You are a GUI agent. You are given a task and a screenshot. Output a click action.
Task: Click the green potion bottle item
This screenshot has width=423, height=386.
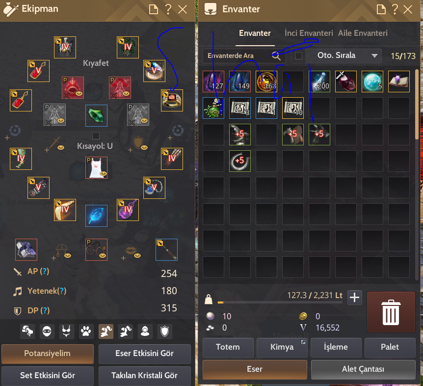tap(213, 108)
